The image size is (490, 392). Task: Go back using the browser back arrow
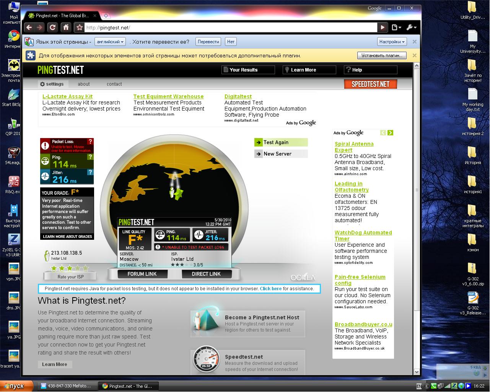[29, 28]
